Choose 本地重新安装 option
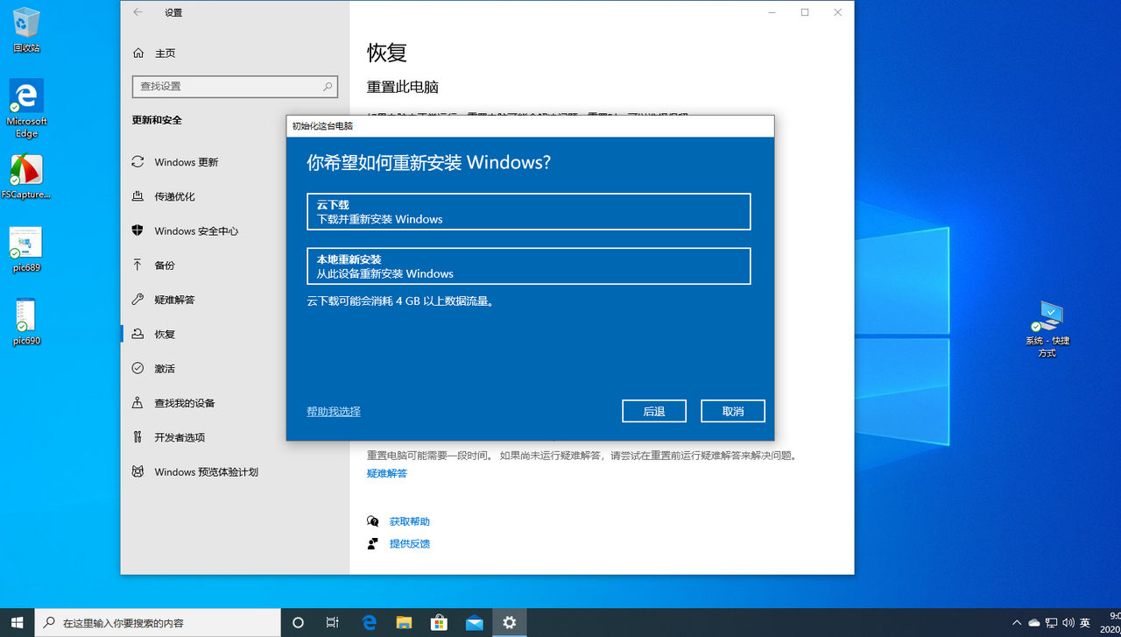 pos(528,265)
